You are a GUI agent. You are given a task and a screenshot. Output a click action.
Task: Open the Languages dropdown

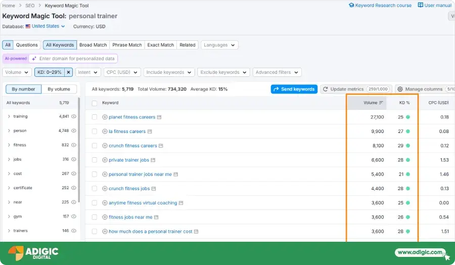point(219,45)
